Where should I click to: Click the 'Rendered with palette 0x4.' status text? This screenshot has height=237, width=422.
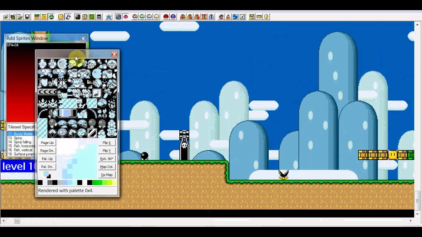click(x=66, y=191)
